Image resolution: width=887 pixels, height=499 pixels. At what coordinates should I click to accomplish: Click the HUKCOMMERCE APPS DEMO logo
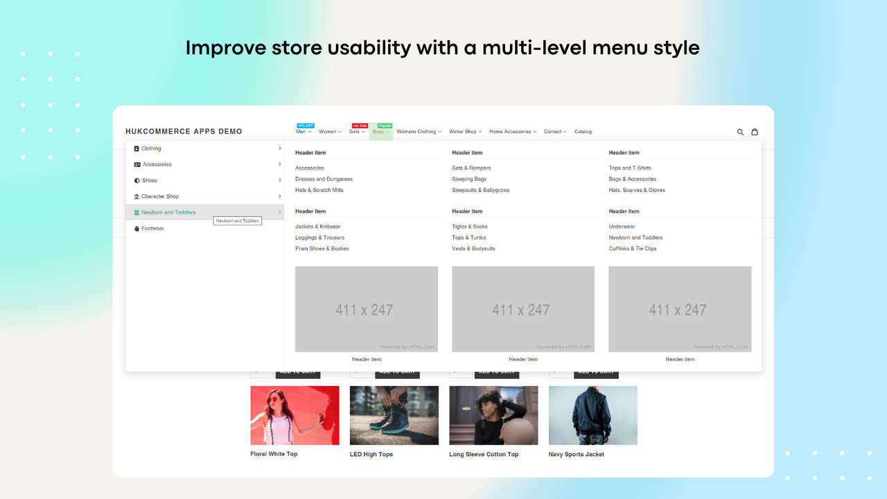pyautogui.click(x=184, y=132)
